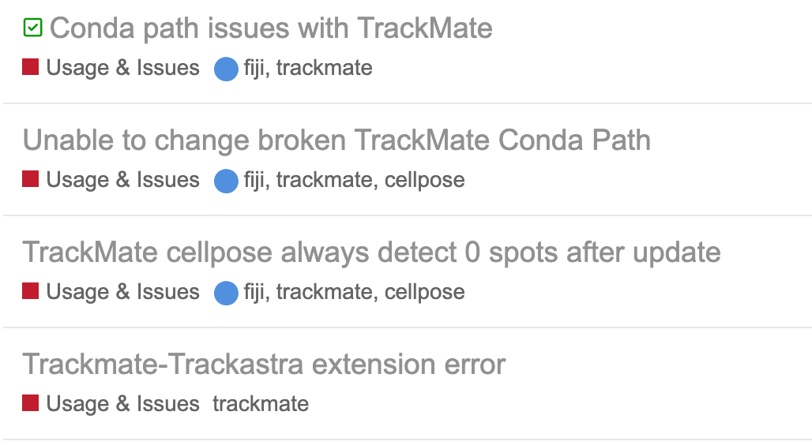Open Trackmate-Trackastra extension error topic
This screenshot has width=812, height=445.
(264, 365)
